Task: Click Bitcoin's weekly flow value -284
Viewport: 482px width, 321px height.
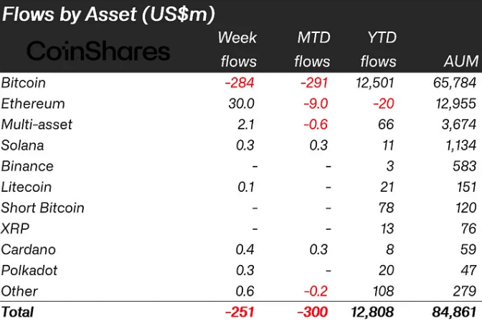Action: [240, 83]
